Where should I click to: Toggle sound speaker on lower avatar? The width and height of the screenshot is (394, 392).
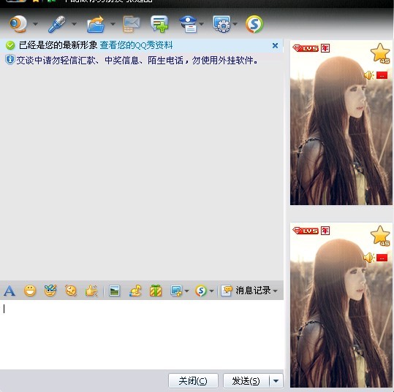click(x=369, y=258)
